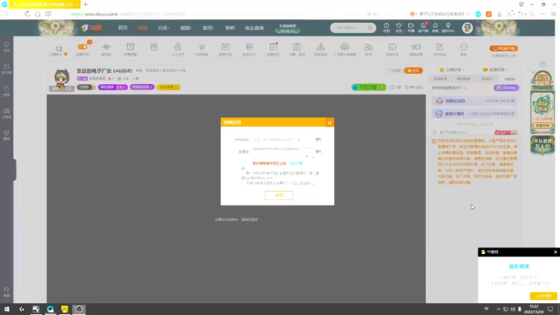Switch to the third chat ranking tab
This screenshot has width=560, height=315.
pyautogui.click(x=486, y=78)
